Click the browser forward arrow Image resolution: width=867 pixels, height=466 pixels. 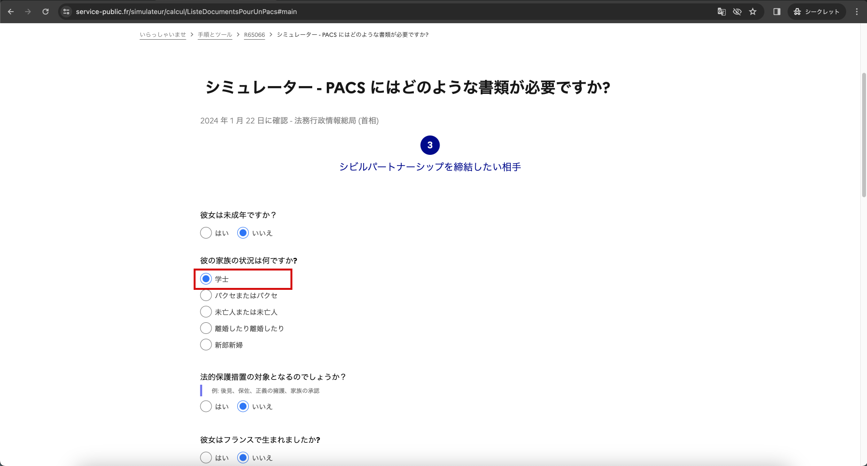(28, 12)
